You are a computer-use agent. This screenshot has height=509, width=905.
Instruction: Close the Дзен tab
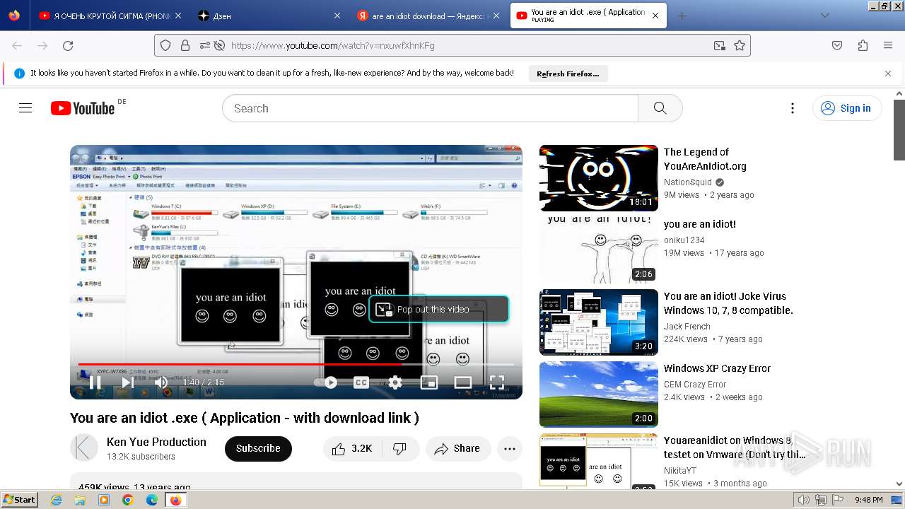pyautogui.click(x=336, y=16)
